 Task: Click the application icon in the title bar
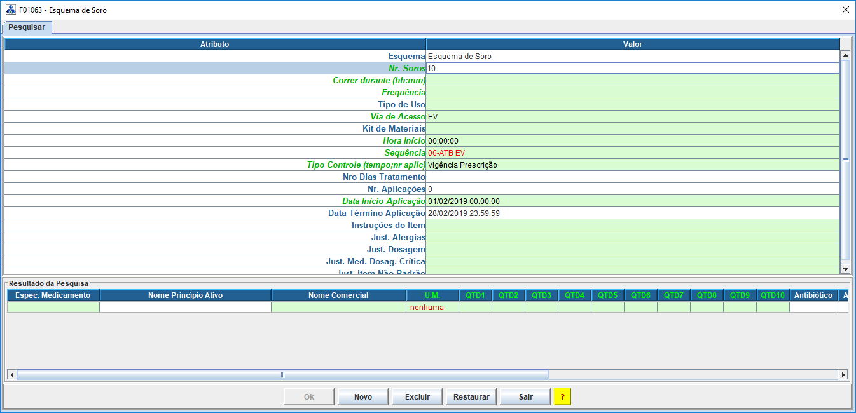pyautogui.click(x=10, y=10)
